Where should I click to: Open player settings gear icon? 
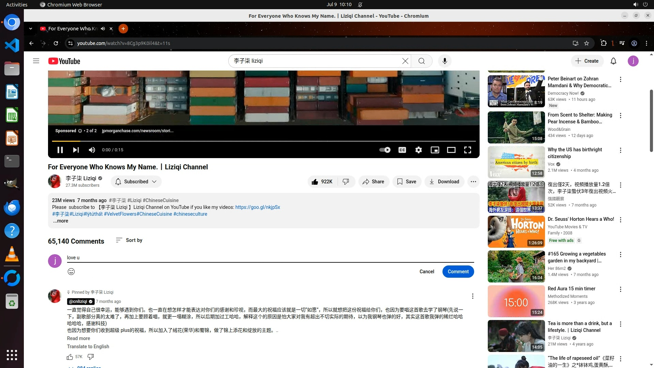[418, 150]
